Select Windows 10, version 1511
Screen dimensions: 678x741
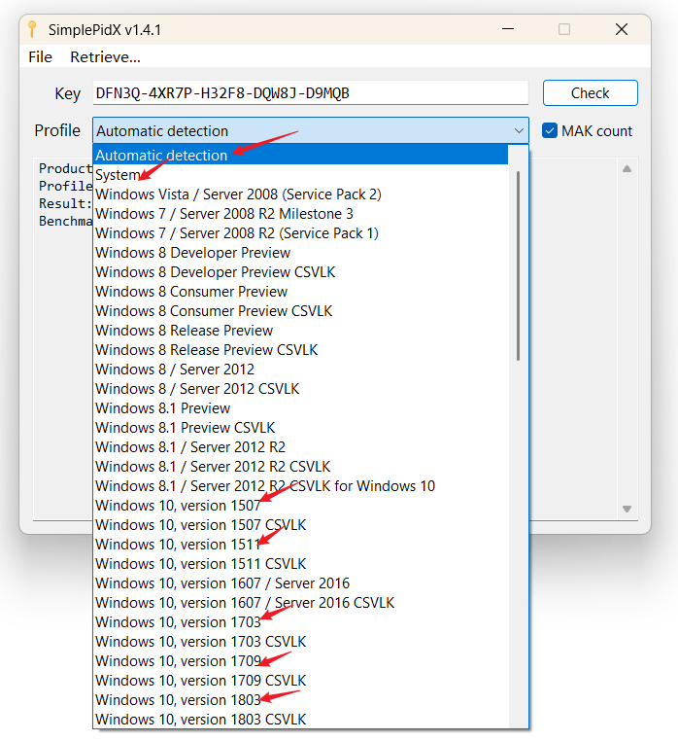pos(300,544)
